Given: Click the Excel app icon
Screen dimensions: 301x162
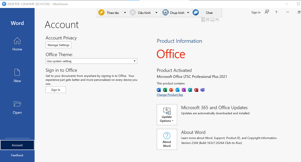Looking at the screenshot, I should click(x=165, y=90).
